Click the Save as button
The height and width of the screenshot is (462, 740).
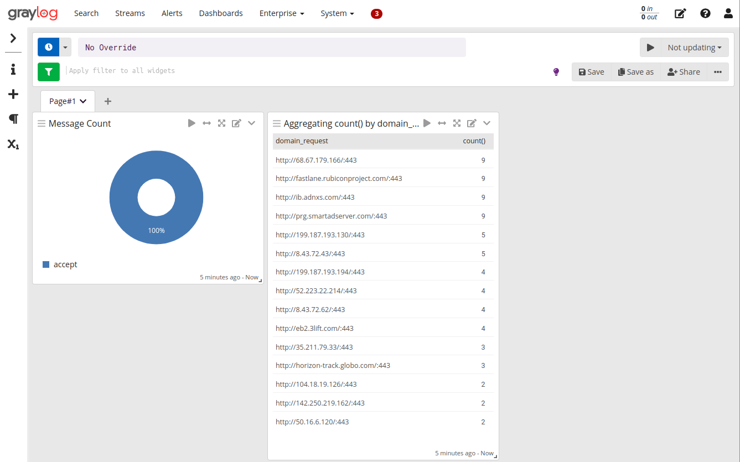(636, 72)
